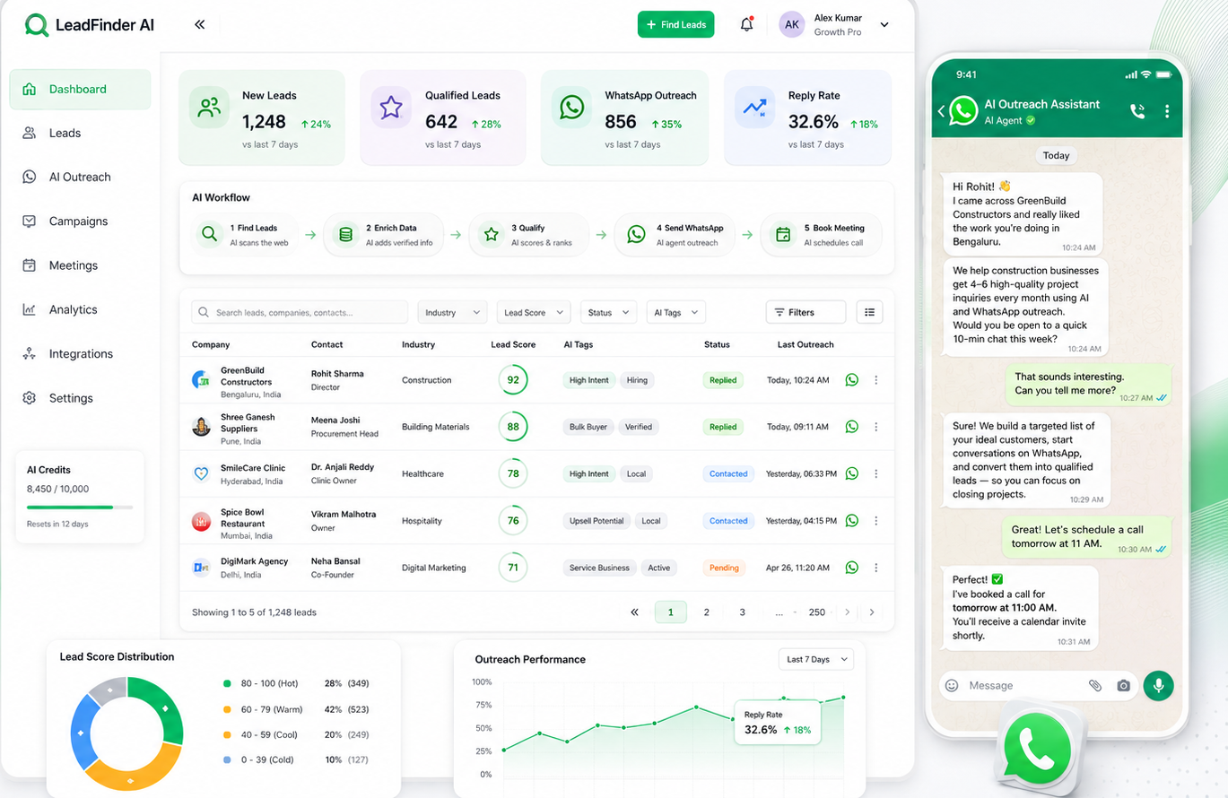The width and height of the screenshot is (1228, 798).
Task: Open more options for DigiMark Agency row
Action: [x=876, y=568]
